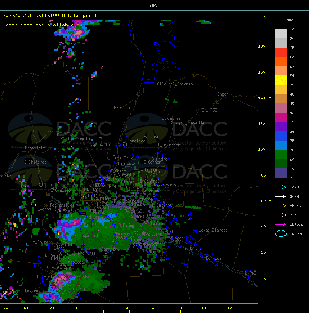The height and width of the screenshot is (313, 309).
Task: Click the Capdevila label
Action: [100, 145]
